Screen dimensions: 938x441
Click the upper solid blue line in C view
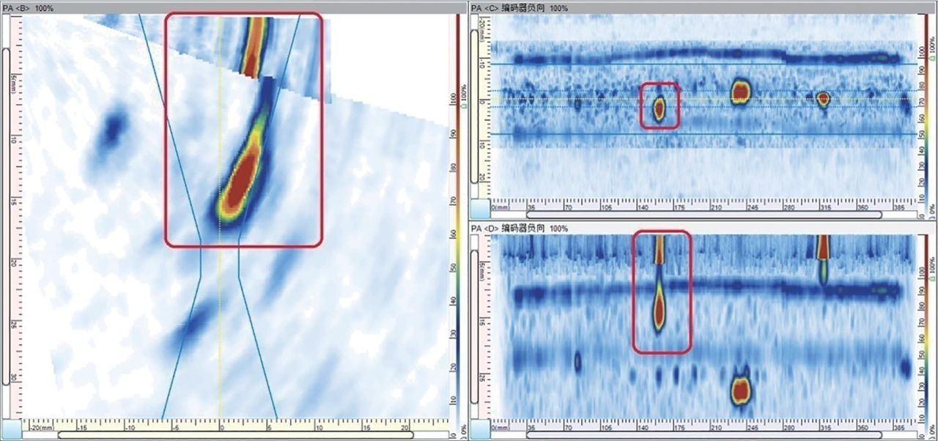tap(703, 64)
